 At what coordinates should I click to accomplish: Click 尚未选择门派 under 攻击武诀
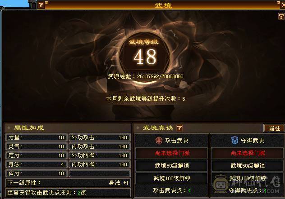(x=172, y=153)
